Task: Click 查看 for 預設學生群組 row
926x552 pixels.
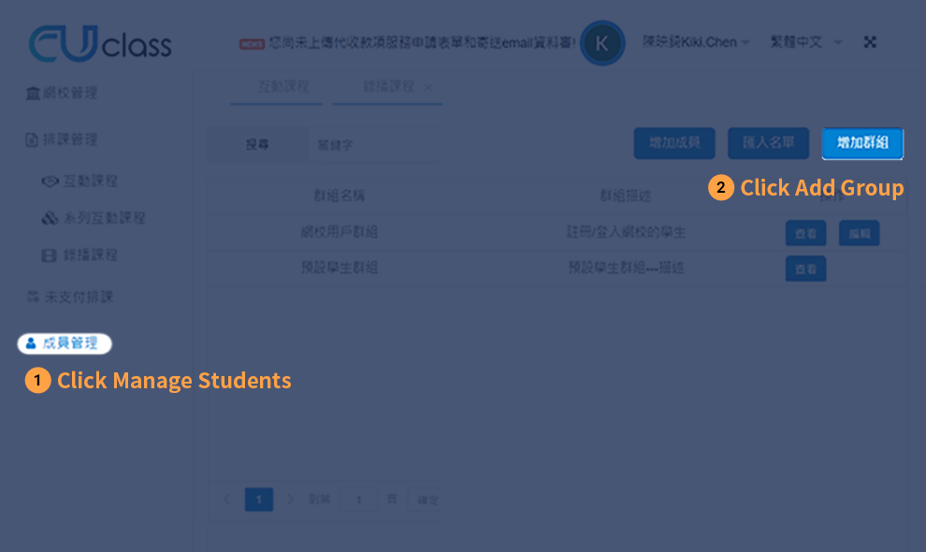Action: (x=805, y=269)
